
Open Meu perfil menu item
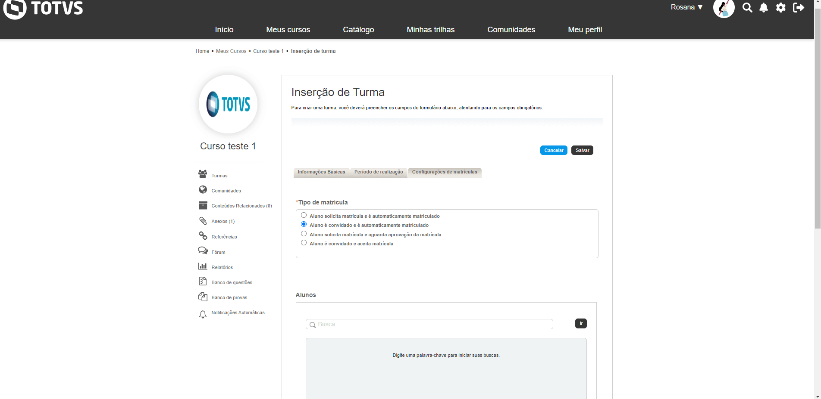click(585, 30)
